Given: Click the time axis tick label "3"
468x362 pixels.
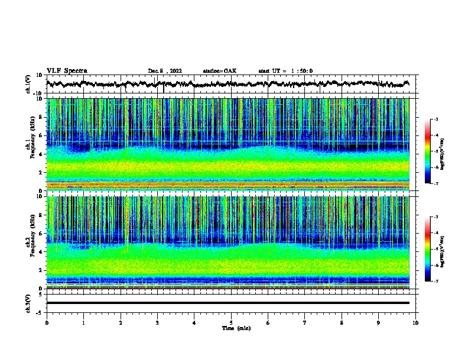Looking at the screenshot, I should [x=157, y=322].
